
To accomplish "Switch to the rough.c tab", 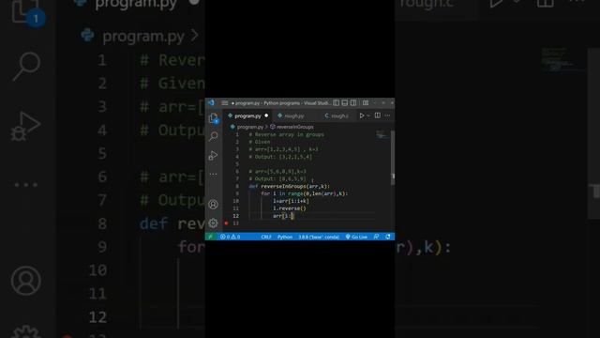I will pos(338,115).
